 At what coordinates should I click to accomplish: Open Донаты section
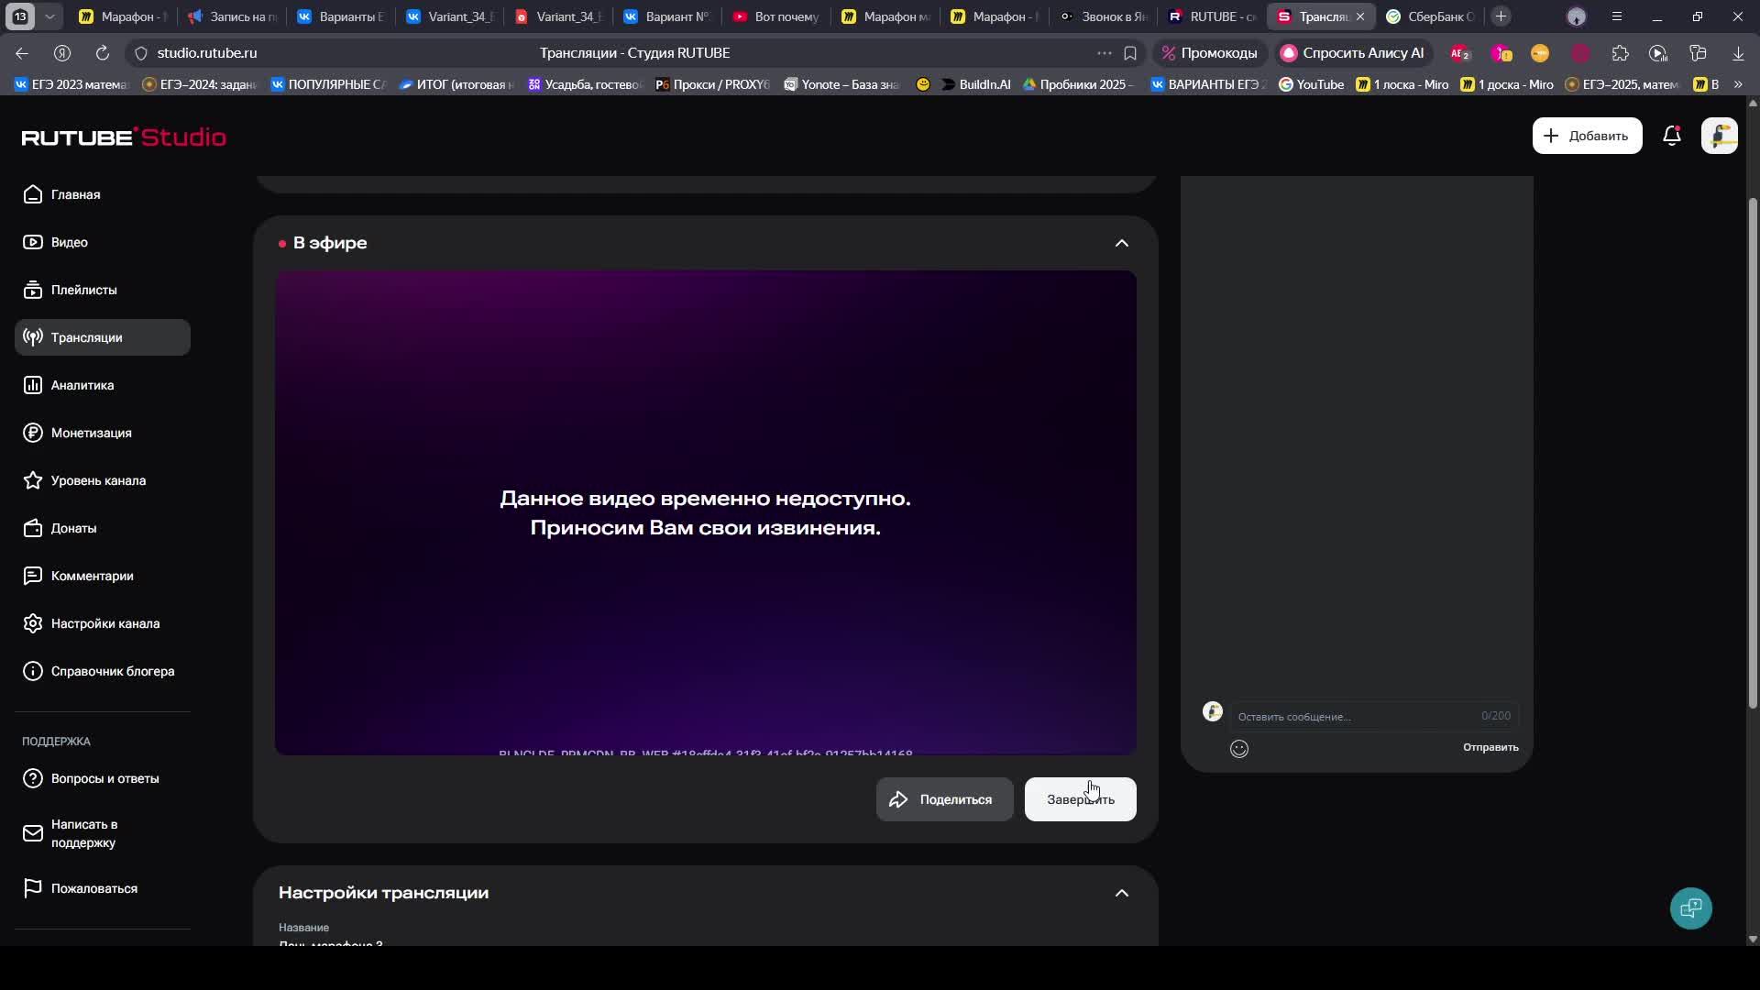[x=103, y=528]
